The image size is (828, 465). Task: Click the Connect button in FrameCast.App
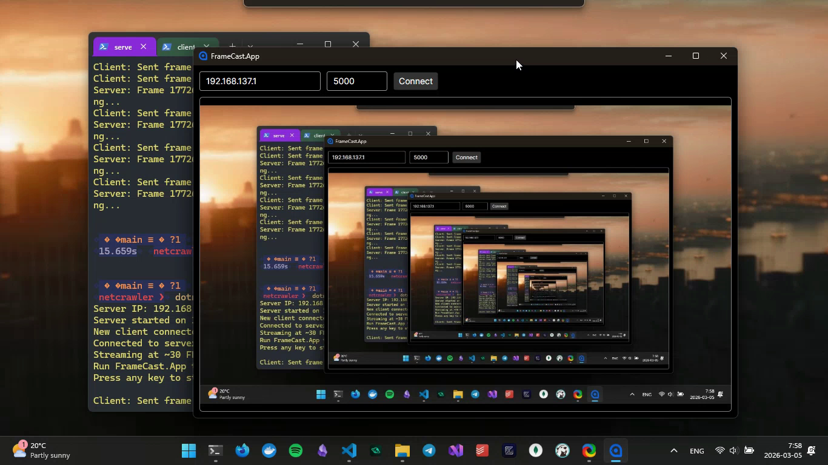click(x=415, y=81)
